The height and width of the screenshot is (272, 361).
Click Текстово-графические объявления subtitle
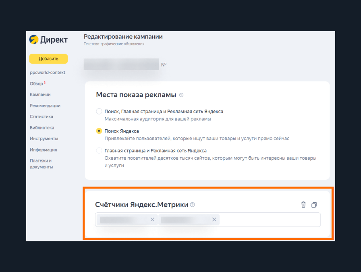tap(114, 44)
